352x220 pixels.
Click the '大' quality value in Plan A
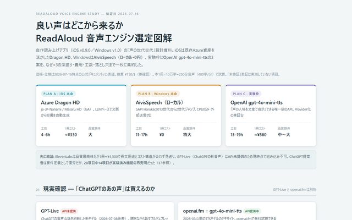pos(90,135)
